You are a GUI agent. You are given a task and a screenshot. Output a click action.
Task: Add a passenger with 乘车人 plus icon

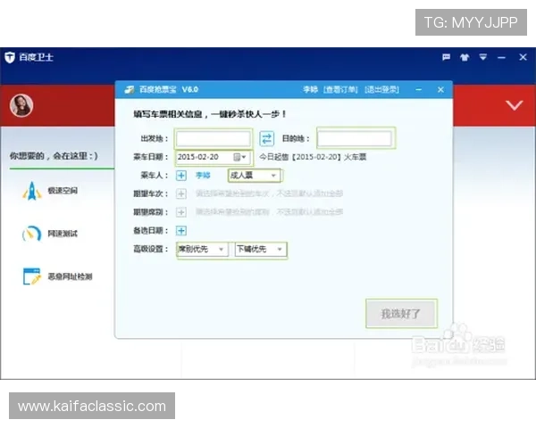181,176
